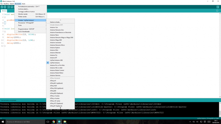Viewport: 221px width, 124px height.
Task: Select the Arduino Yún board
Action: click(x=60, y=27)
